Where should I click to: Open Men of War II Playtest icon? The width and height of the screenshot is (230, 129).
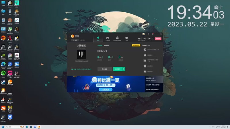[x=17, y=57]
